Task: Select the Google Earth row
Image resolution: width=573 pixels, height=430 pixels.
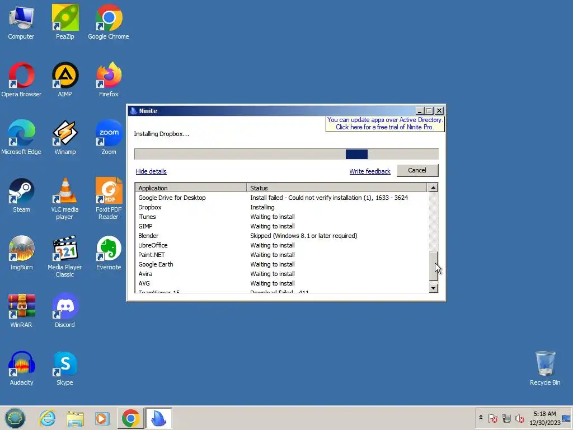Action: [281, 264]
